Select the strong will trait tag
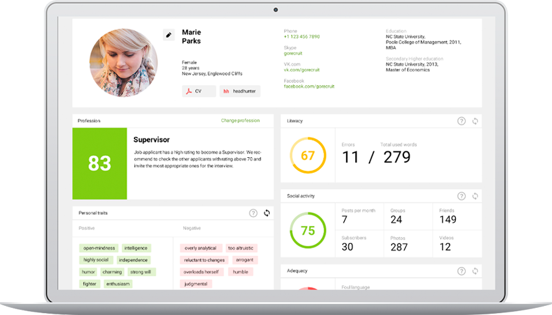552x315 pixels. coord(140,272)
